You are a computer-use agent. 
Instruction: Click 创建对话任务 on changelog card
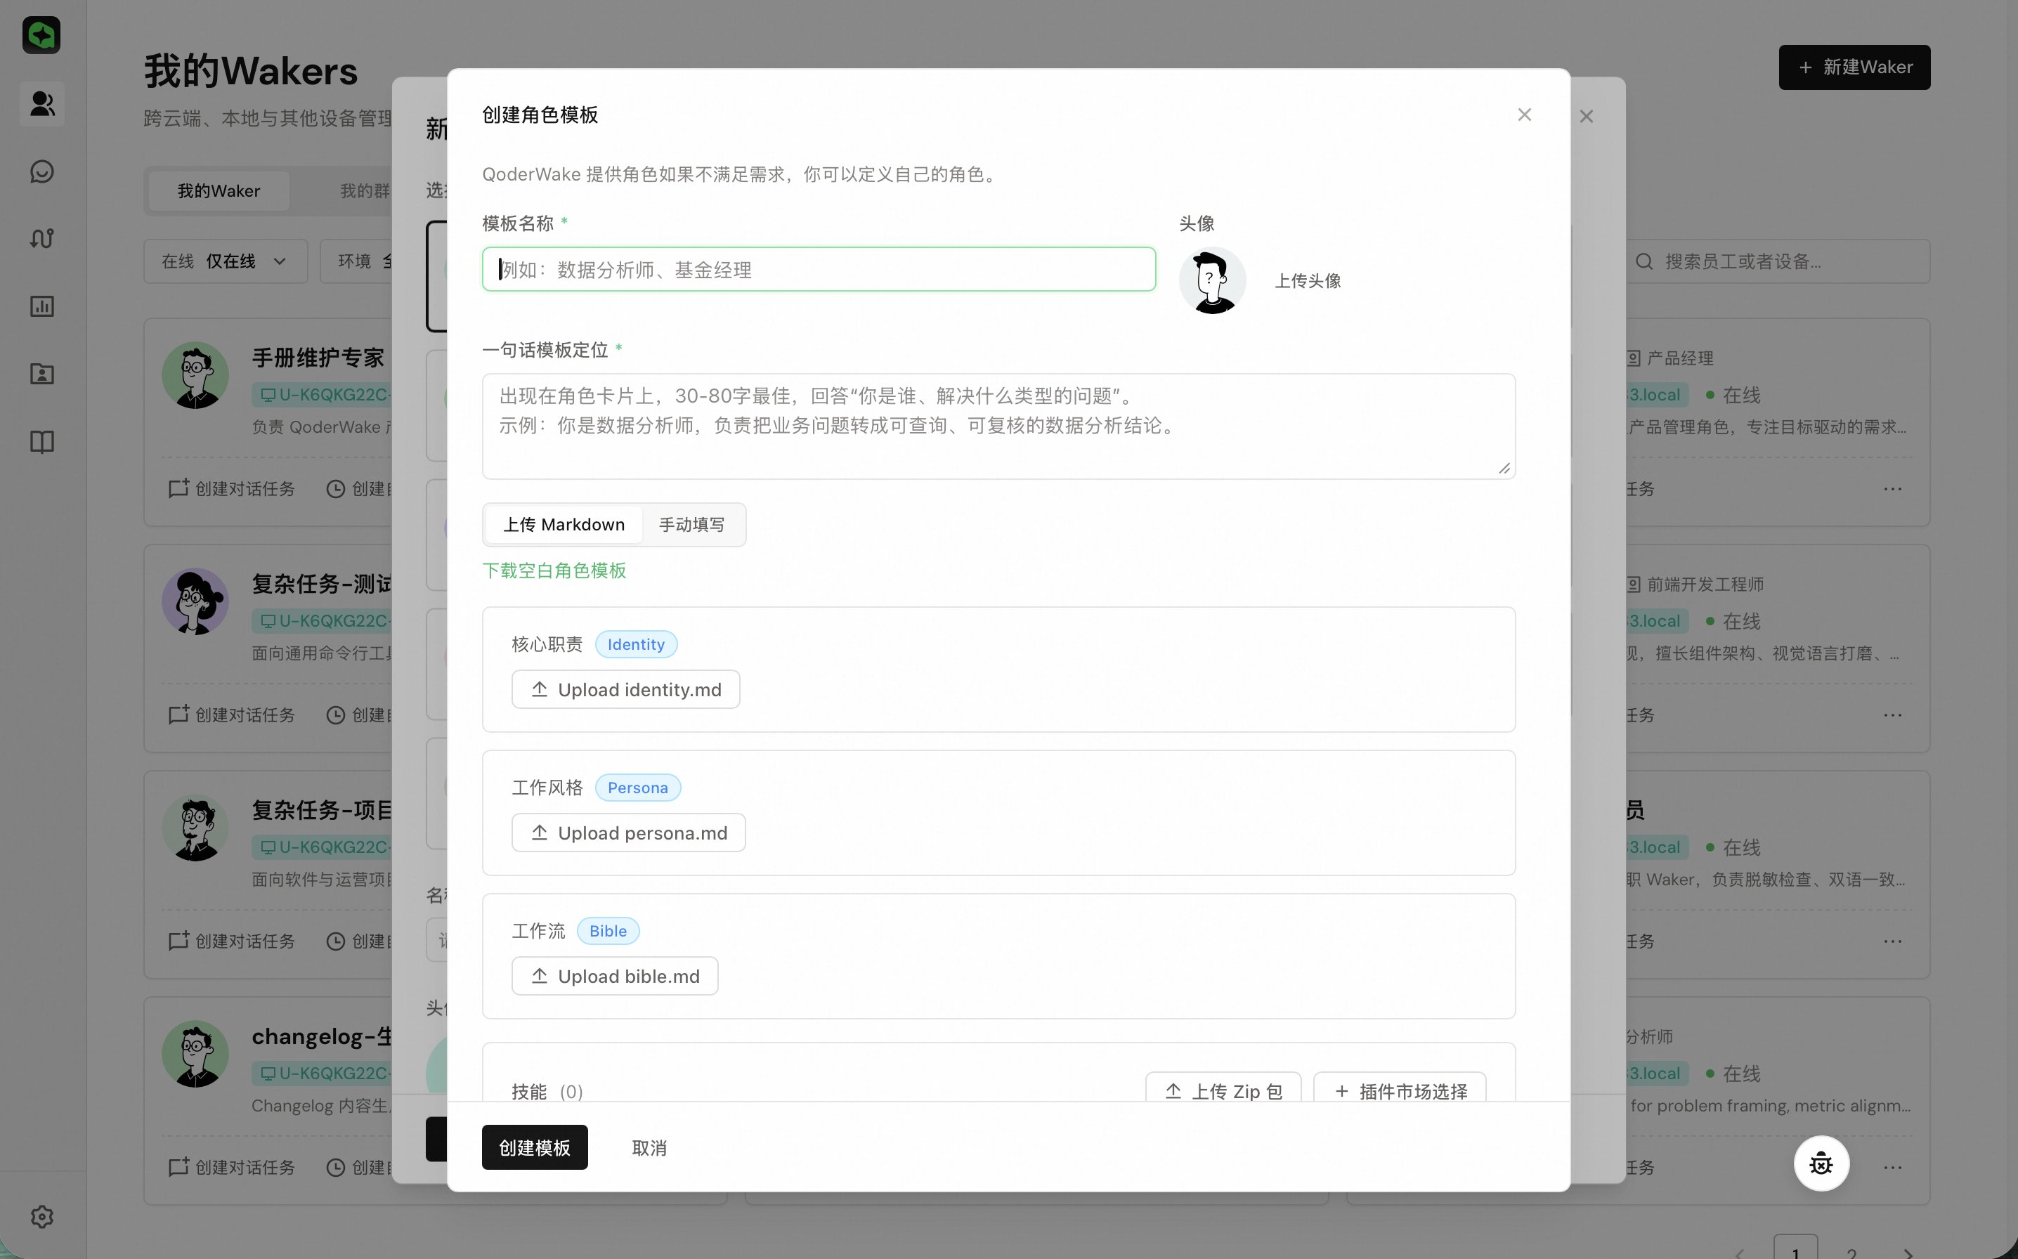tap(233, 1168)
